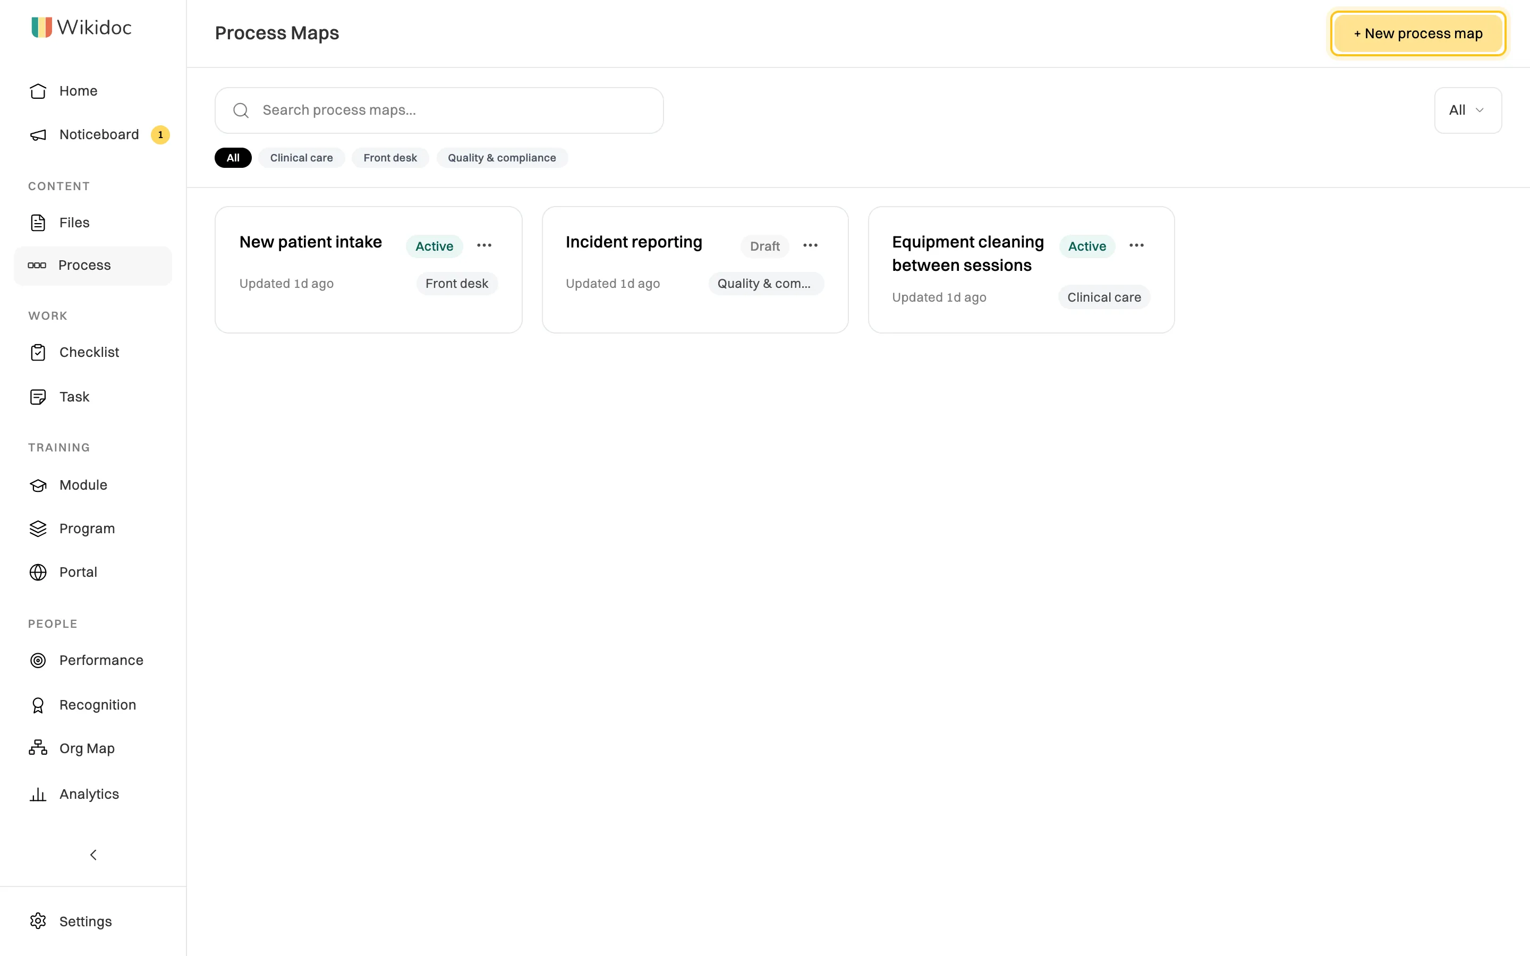
Task: Open the Checklist clipboard icon
Action: (38, 352)
